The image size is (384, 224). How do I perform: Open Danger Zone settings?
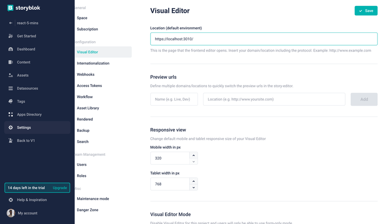(x=87, y=210)
